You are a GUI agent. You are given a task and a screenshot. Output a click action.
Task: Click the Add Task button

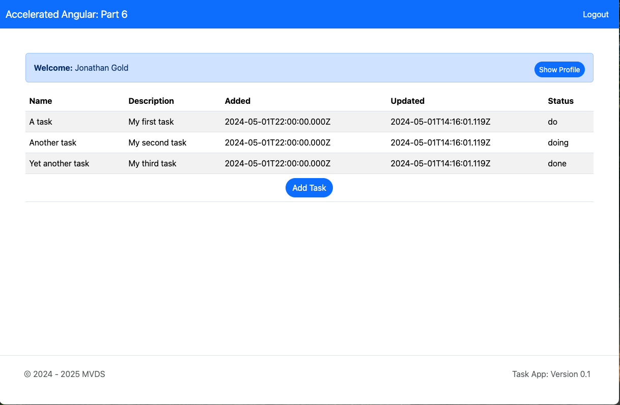309,188
